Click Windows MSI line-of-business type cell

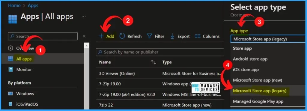point(192,94)
